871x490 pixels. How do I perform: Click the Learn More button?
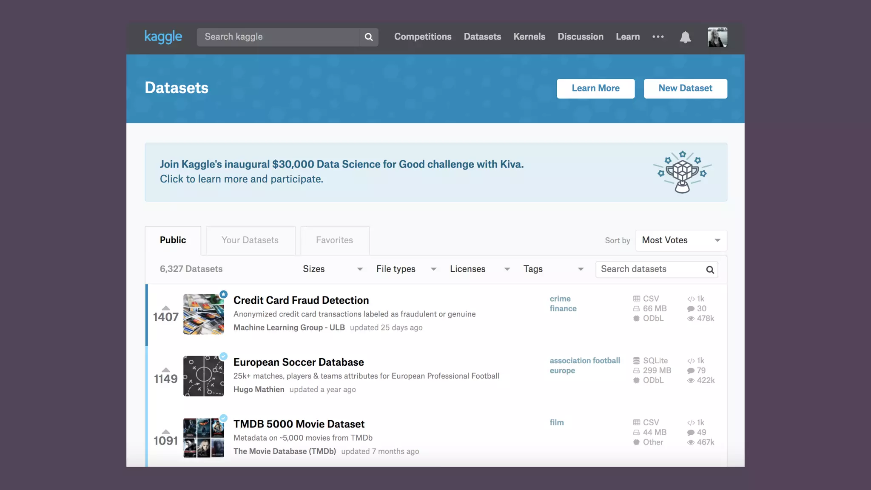pyautogui.click(x=595, y=88)
